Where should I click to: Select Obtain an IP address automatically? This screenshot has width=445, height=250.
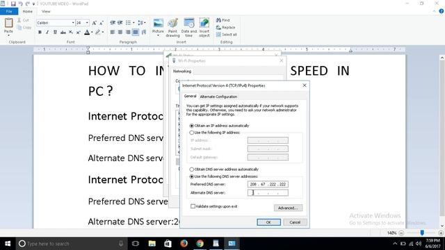pos(192,126)
